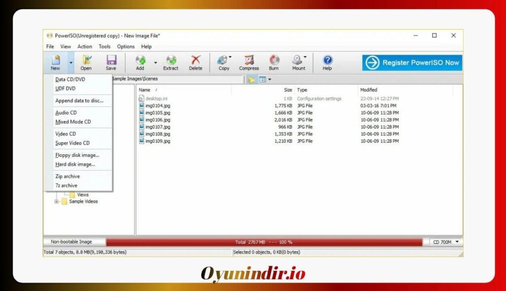This screenshot has height=291, width=506.
Task: Select the img0106.jpg file name
Action: (x=158, y=120)
